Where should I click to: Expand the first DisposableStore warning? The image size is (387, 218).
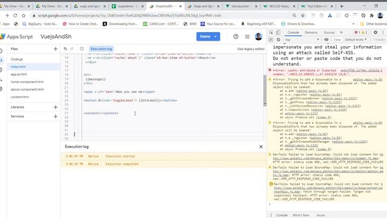274,79
